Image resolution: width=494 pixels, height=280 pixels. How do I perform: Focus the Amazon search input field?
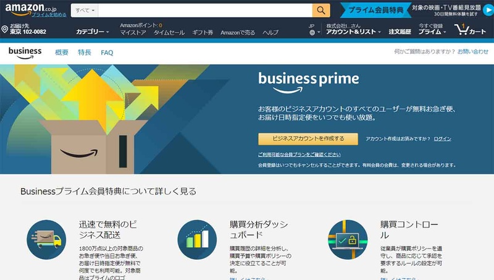click(x=205, y=11)
